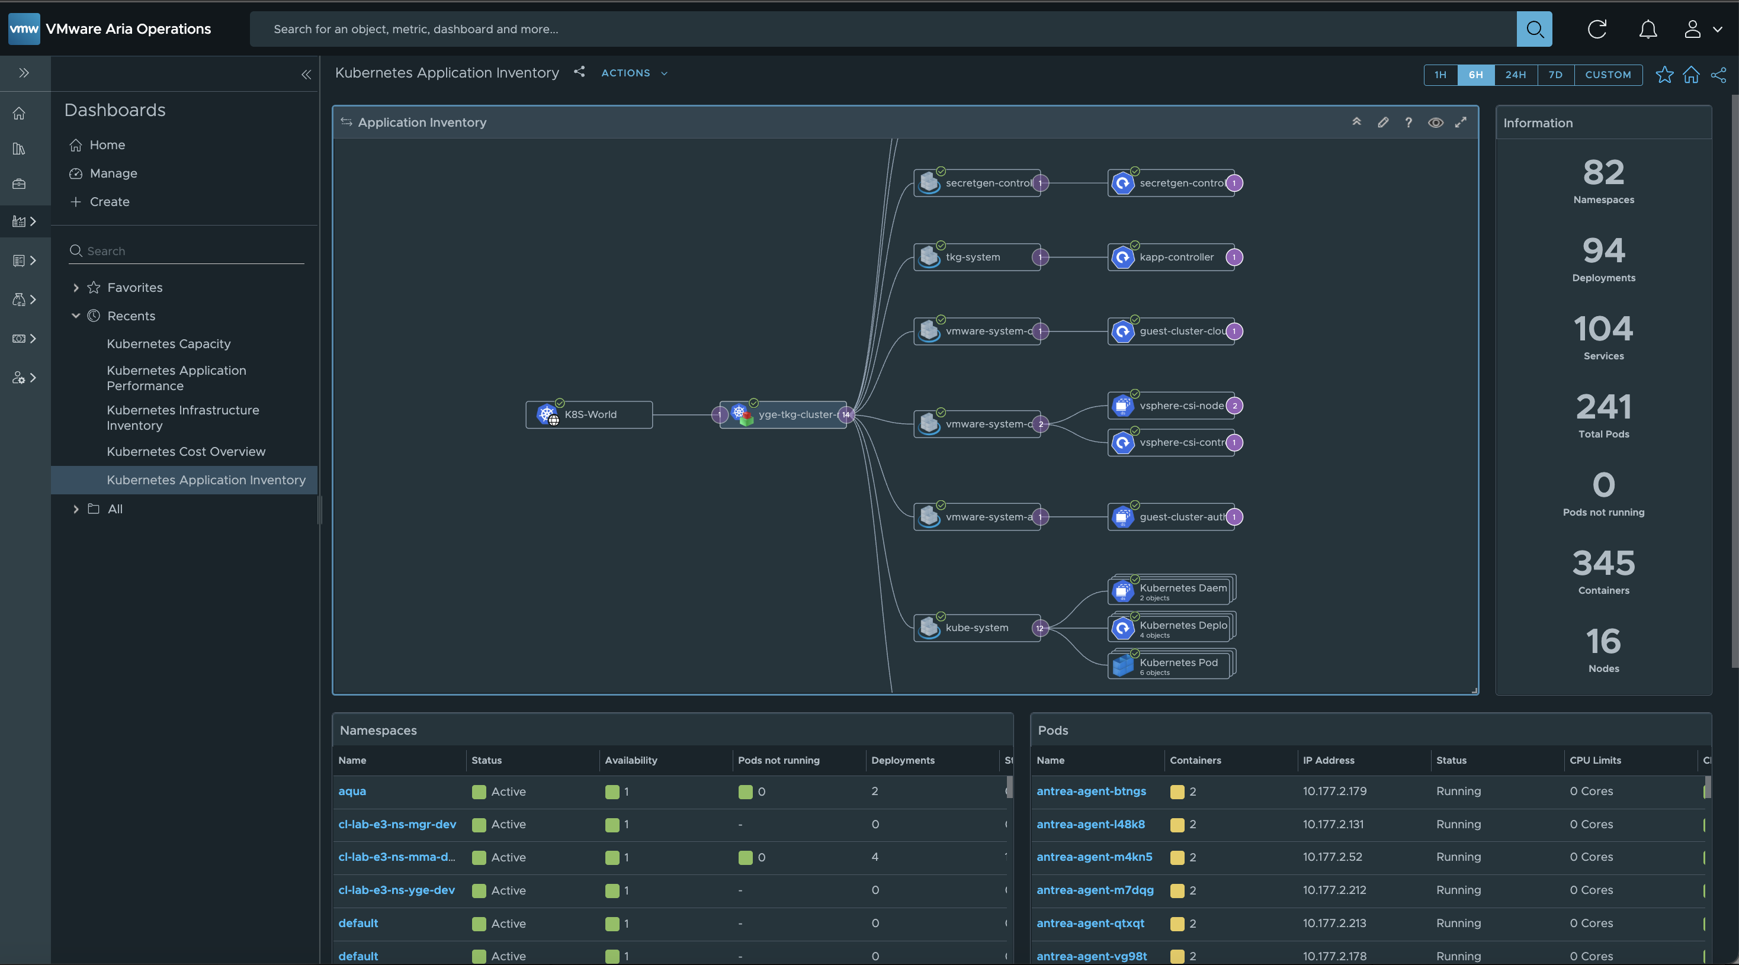Switch time range to 24H

tap(1516, 75)
